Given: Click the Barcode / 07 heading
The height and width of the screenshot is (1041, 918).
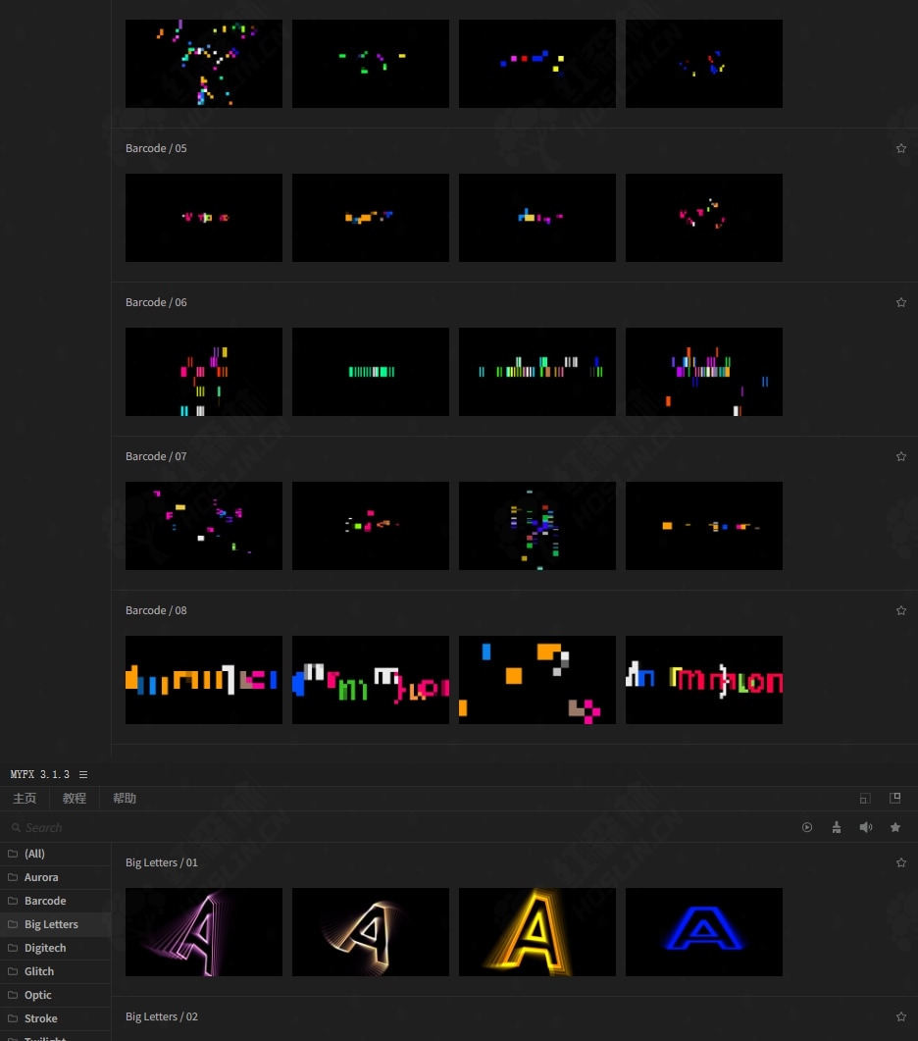Looking at the screenshot, I should [156, 456].
